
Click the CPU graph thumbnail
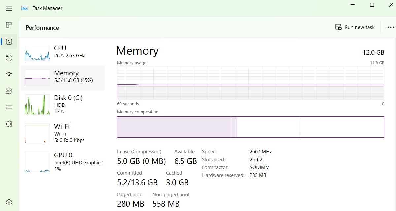[x=37, y=53]
